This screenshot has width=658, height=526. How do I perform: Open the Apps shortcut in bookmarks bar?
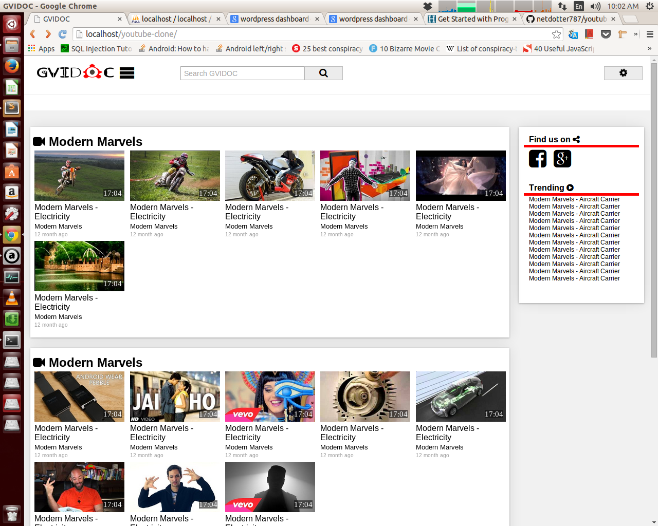pyautogui.click(x=41, y=48)
